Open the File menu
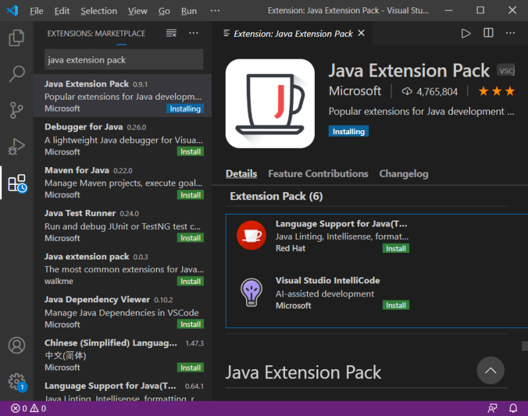Image resolution: width=528 pixels, height=416 pixels. 36,11
